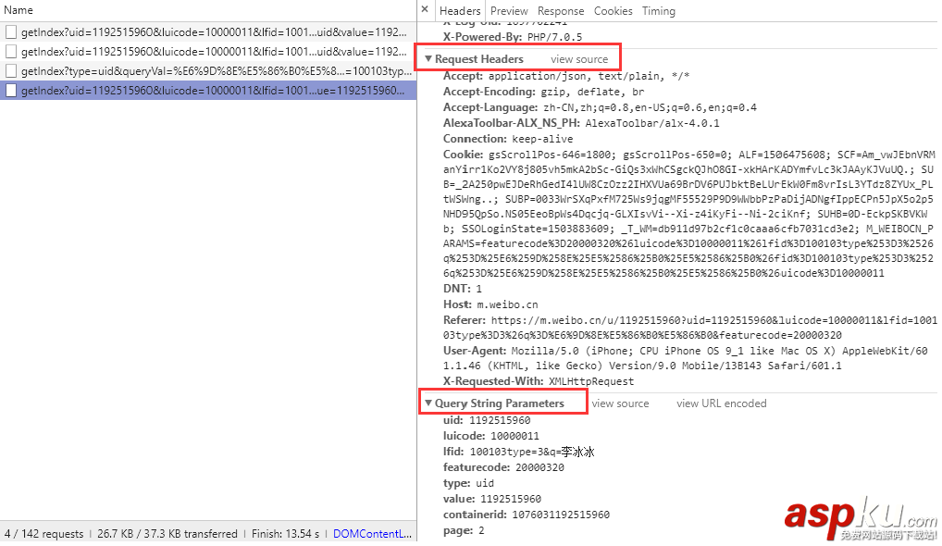
Task: Click the 26.7 KB / 37.3 KB transferred text
Action: pos(167,533)
